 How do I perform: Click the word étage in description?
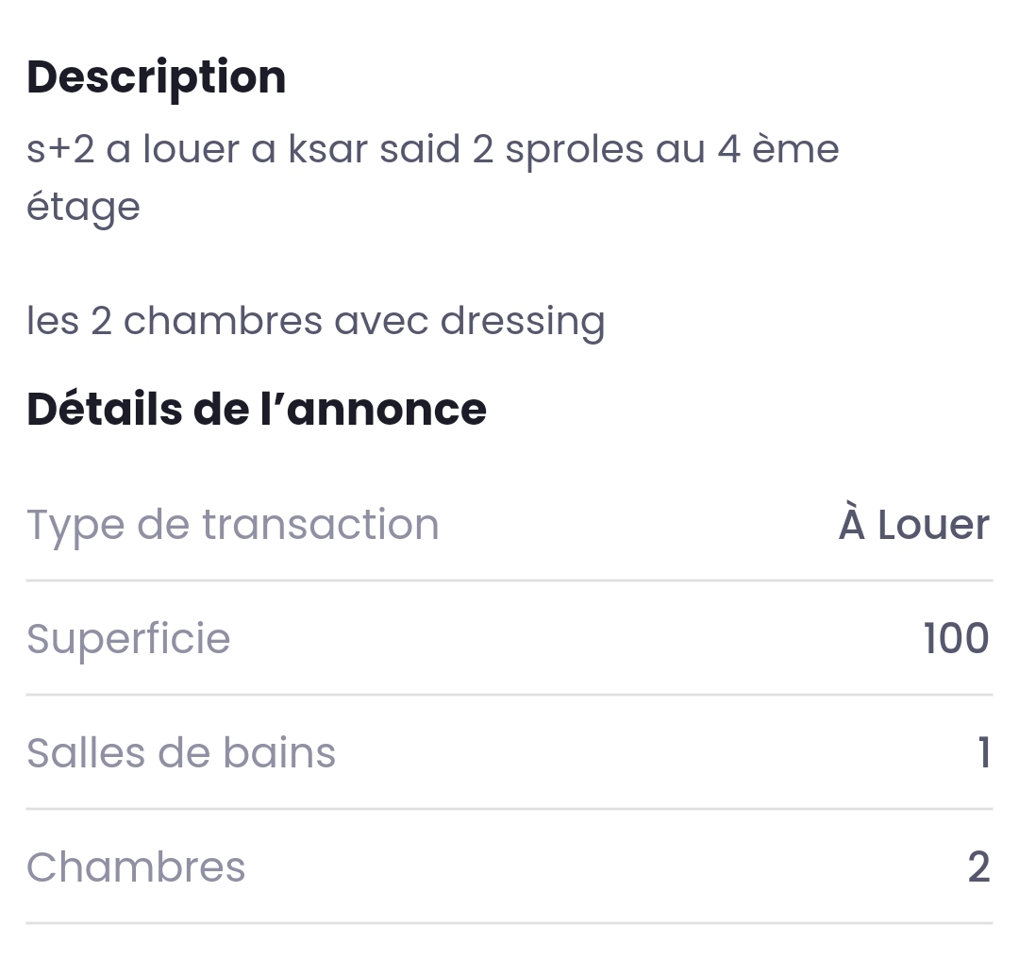point(83,207)
